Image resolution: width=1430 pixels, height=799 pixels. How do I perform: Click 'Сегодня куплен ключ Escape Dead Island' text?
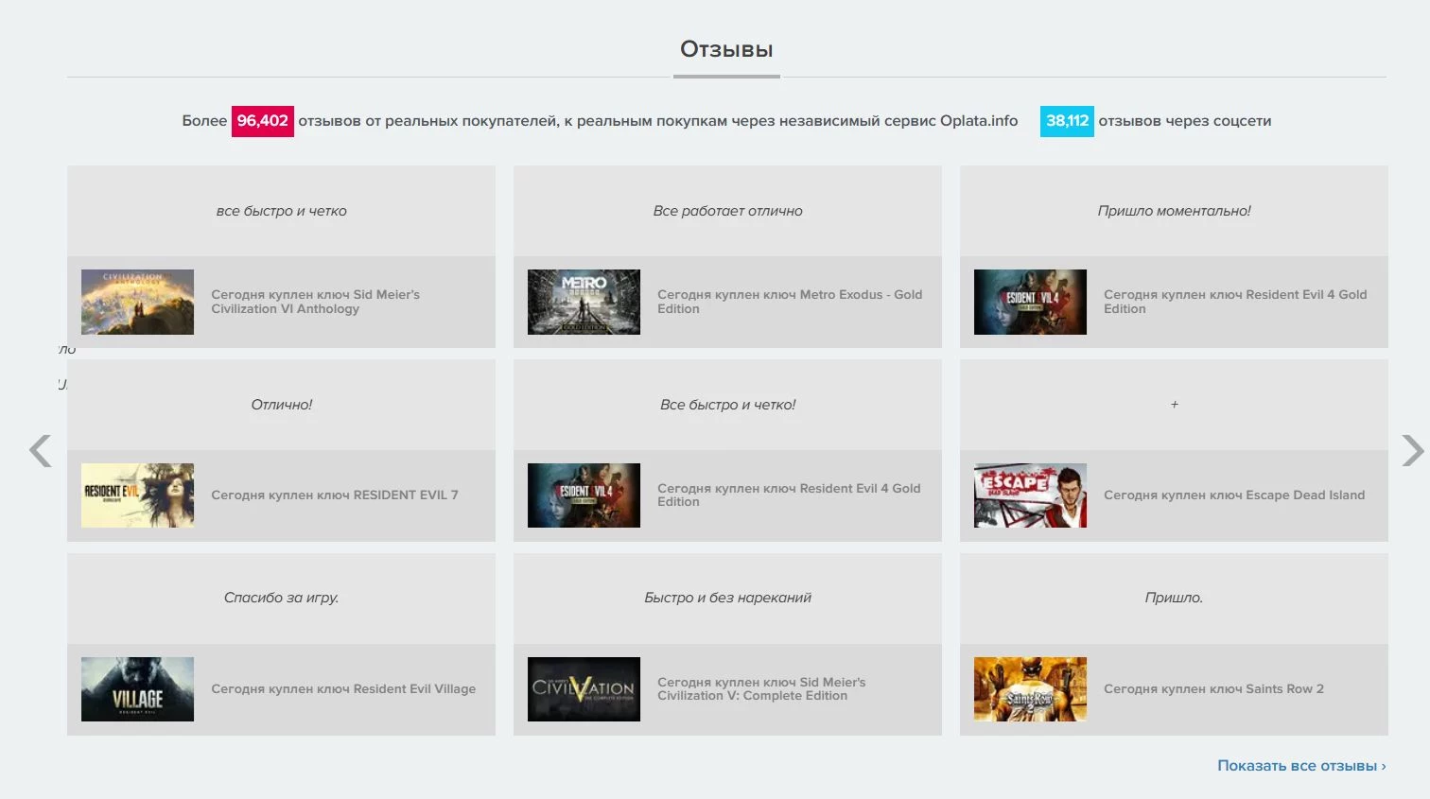click(1234, 495)
